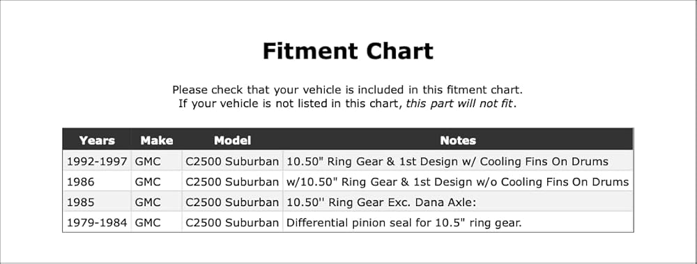Click the 1979-1984 years cell
Image resolution: width=697 pixels, height=264 pixels.
pyautogui.click(x=97, y=223)
